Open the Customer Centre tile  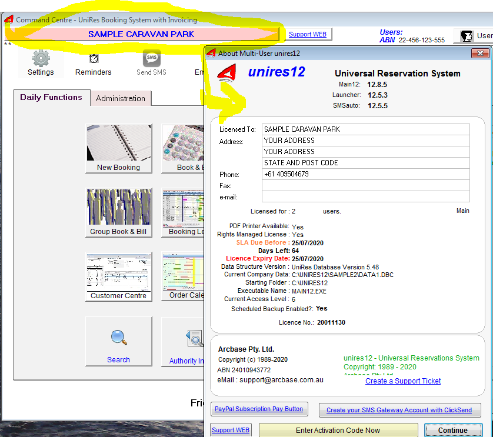click(x=118, y=276)
